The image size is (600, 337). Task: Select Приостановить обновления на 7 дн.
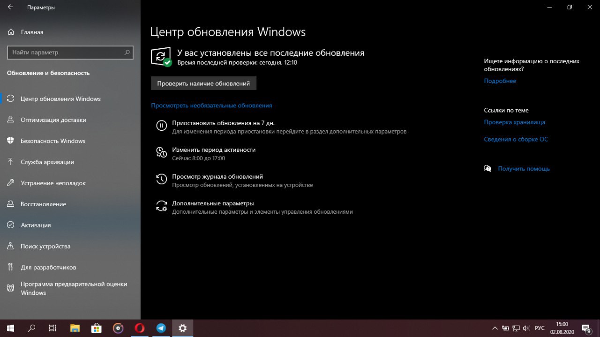(x=223, y=123)
